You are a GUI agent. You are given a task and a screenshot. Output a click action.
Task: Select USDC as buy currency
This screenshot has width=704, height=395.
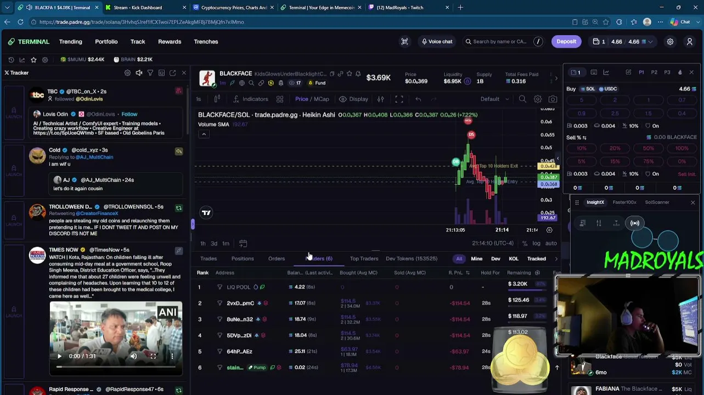[x=608, y=89]
